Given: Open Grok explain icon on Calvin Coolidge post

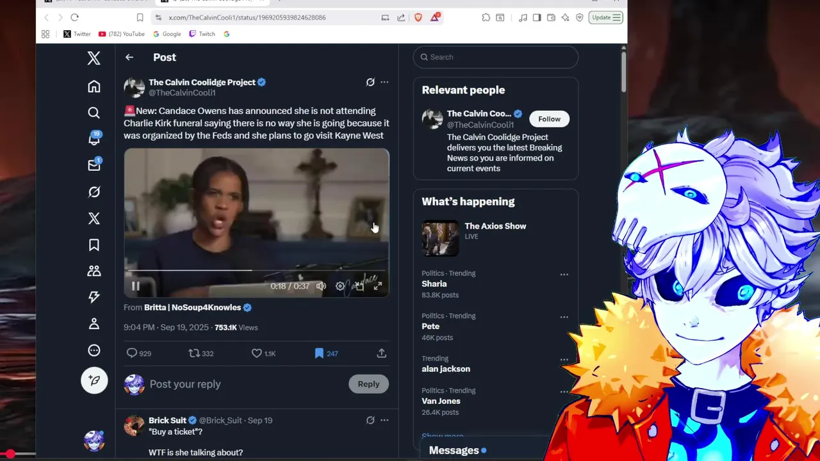Looking at the screenshot, I should click(370, 82).
